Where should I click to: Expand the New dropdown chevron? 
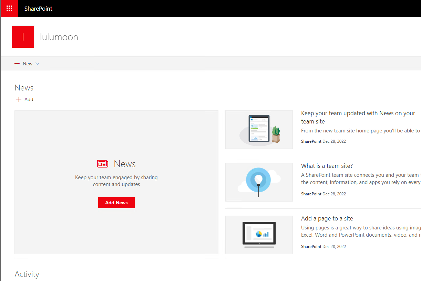click(38, 64)
